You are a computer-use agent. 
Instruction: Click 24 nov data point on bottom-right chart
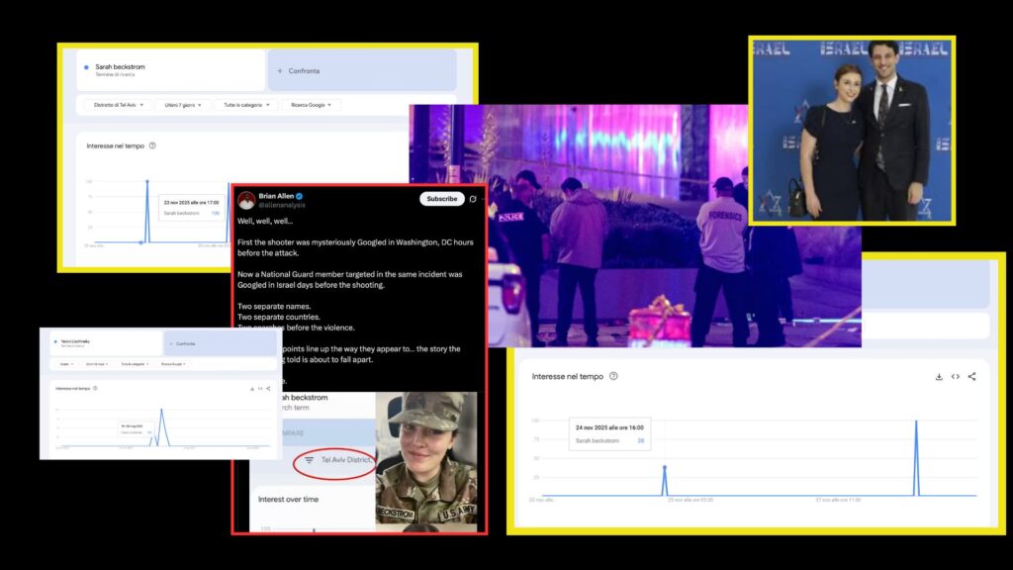(664, 467)
